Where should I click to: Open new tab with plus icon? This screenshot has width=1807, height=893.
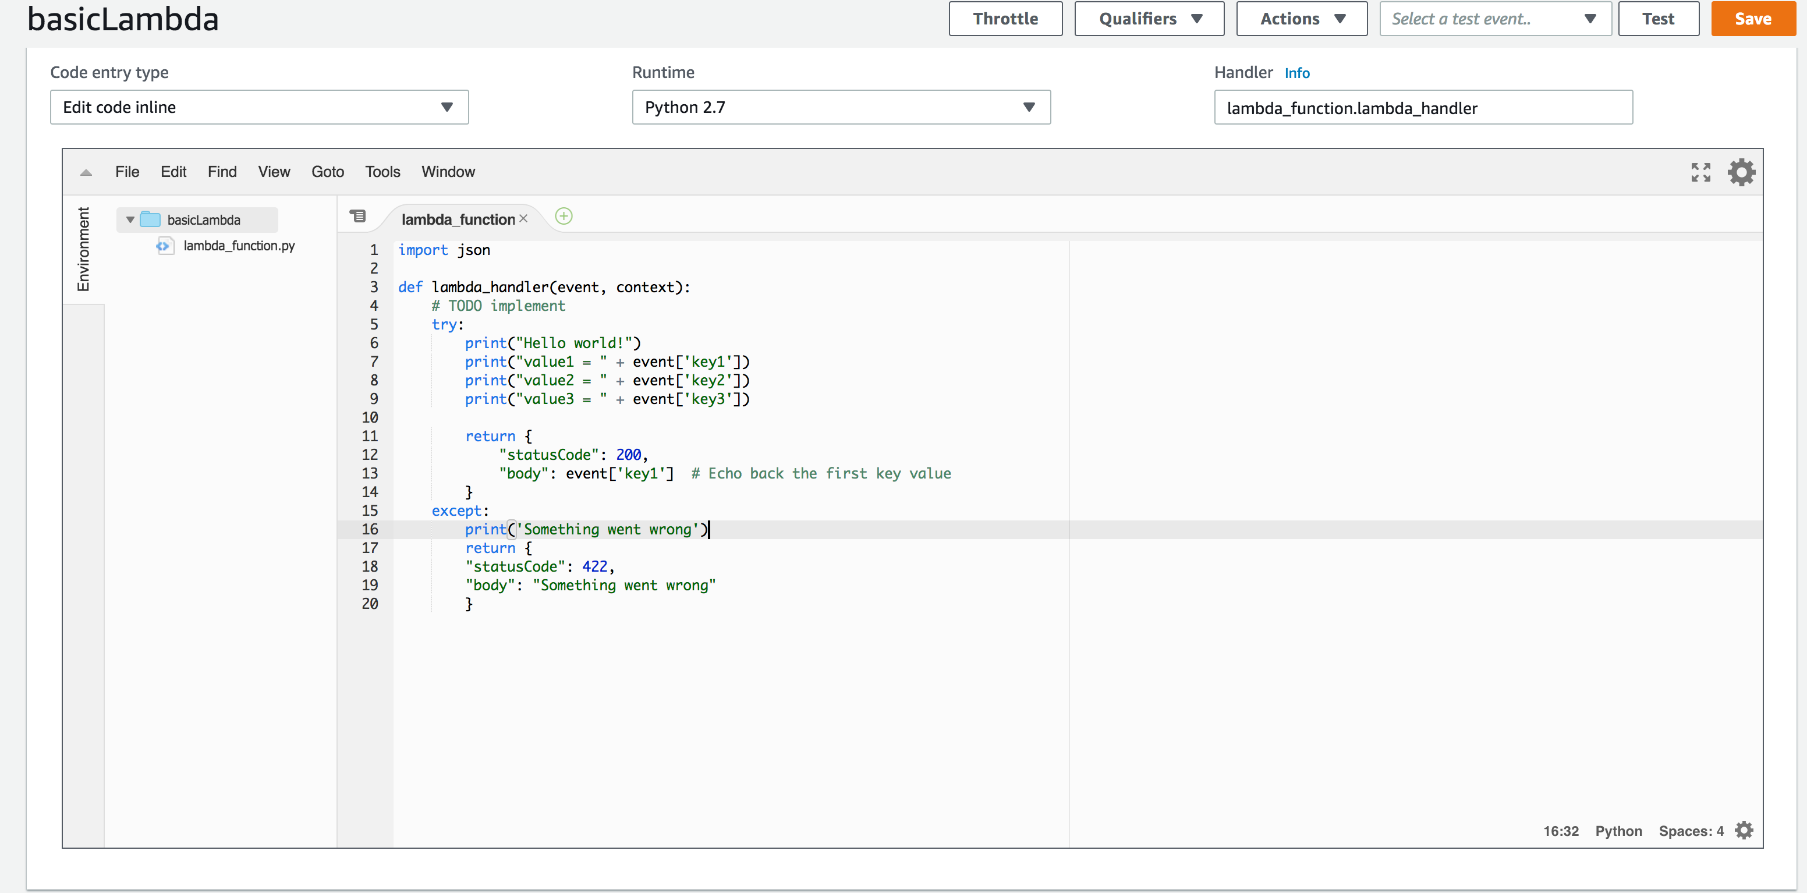[564, 216]
